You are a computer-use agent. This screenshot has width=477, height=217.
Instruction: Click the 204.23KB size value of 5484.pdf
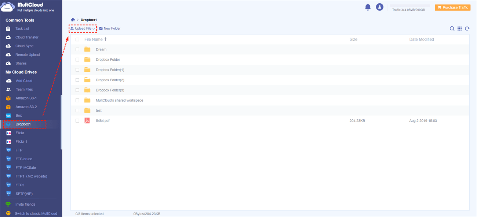point(357,120)
